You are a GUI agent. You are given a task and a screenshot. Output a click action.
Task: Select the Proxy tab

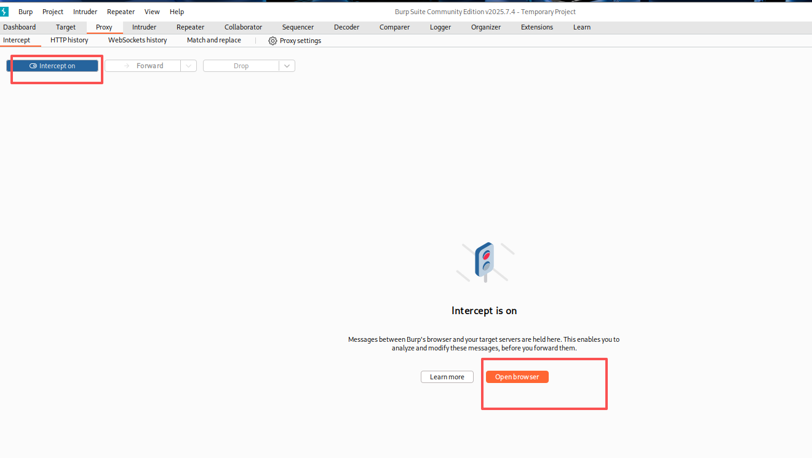(x=104, y=27)
